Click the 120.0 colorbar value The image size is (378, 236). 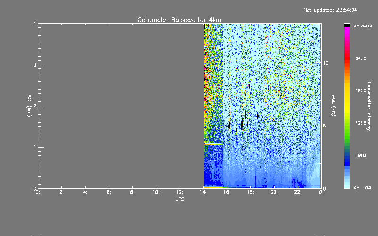pos(361,123)
